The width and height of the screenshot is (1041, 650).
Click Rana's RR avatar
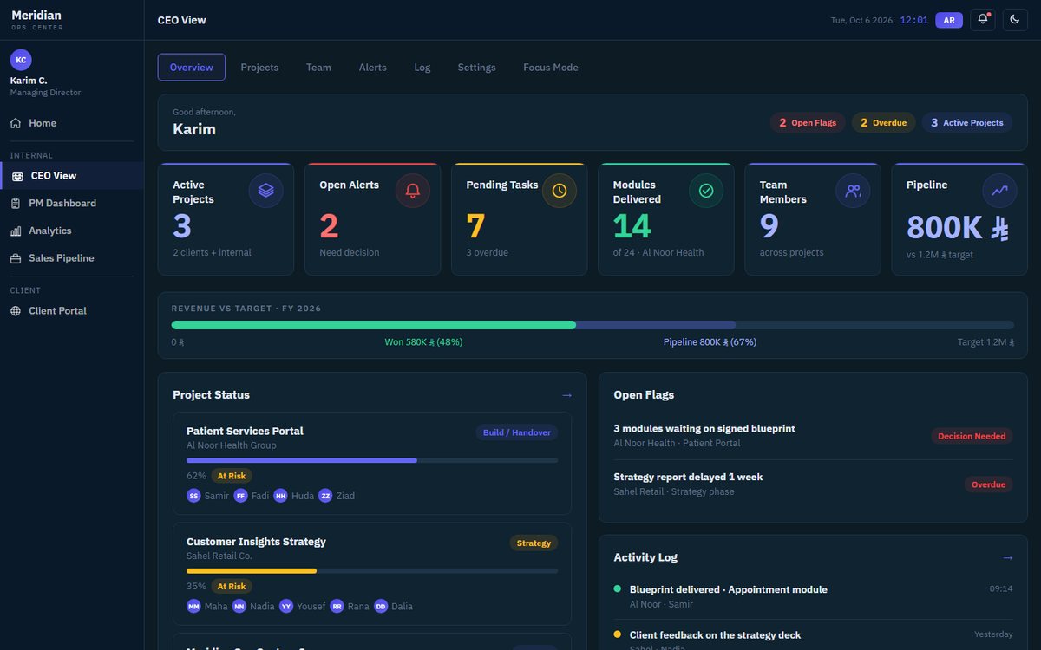click(x=337, y=607)
